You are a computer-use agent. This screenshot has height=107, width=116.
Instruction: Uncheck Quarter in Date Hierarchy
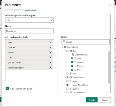point(72,62)
